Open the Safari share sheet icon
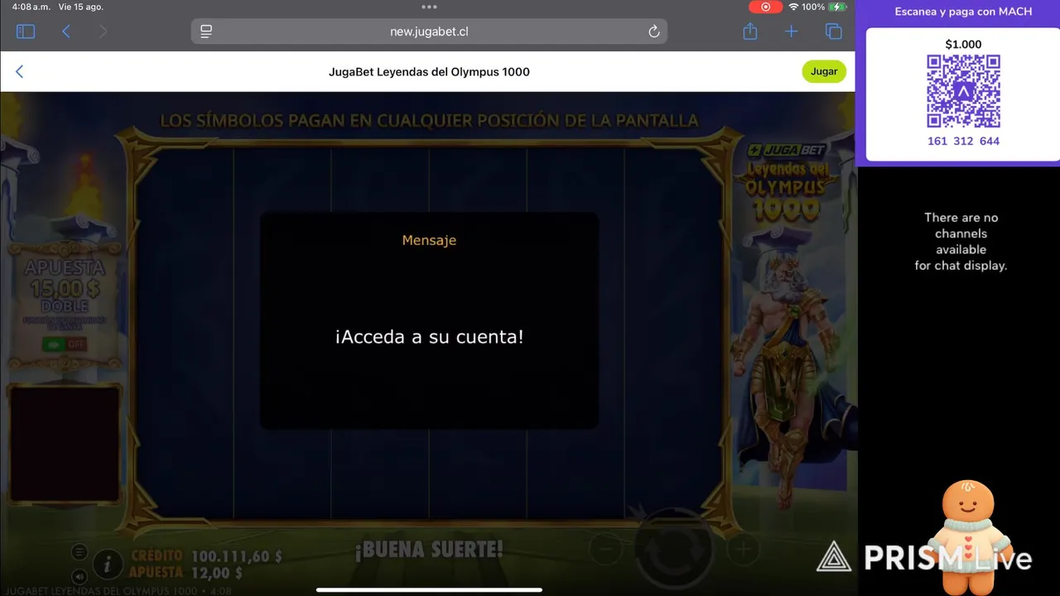 tap(750, 31)
